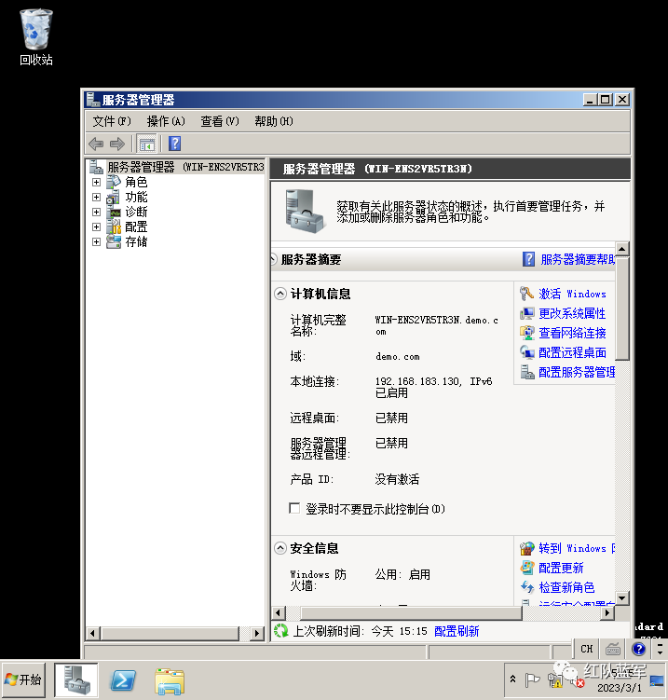Viewport: 668px width, 700px height.
Task: Click the 配置更新 link
Action: tap(561, 568)
